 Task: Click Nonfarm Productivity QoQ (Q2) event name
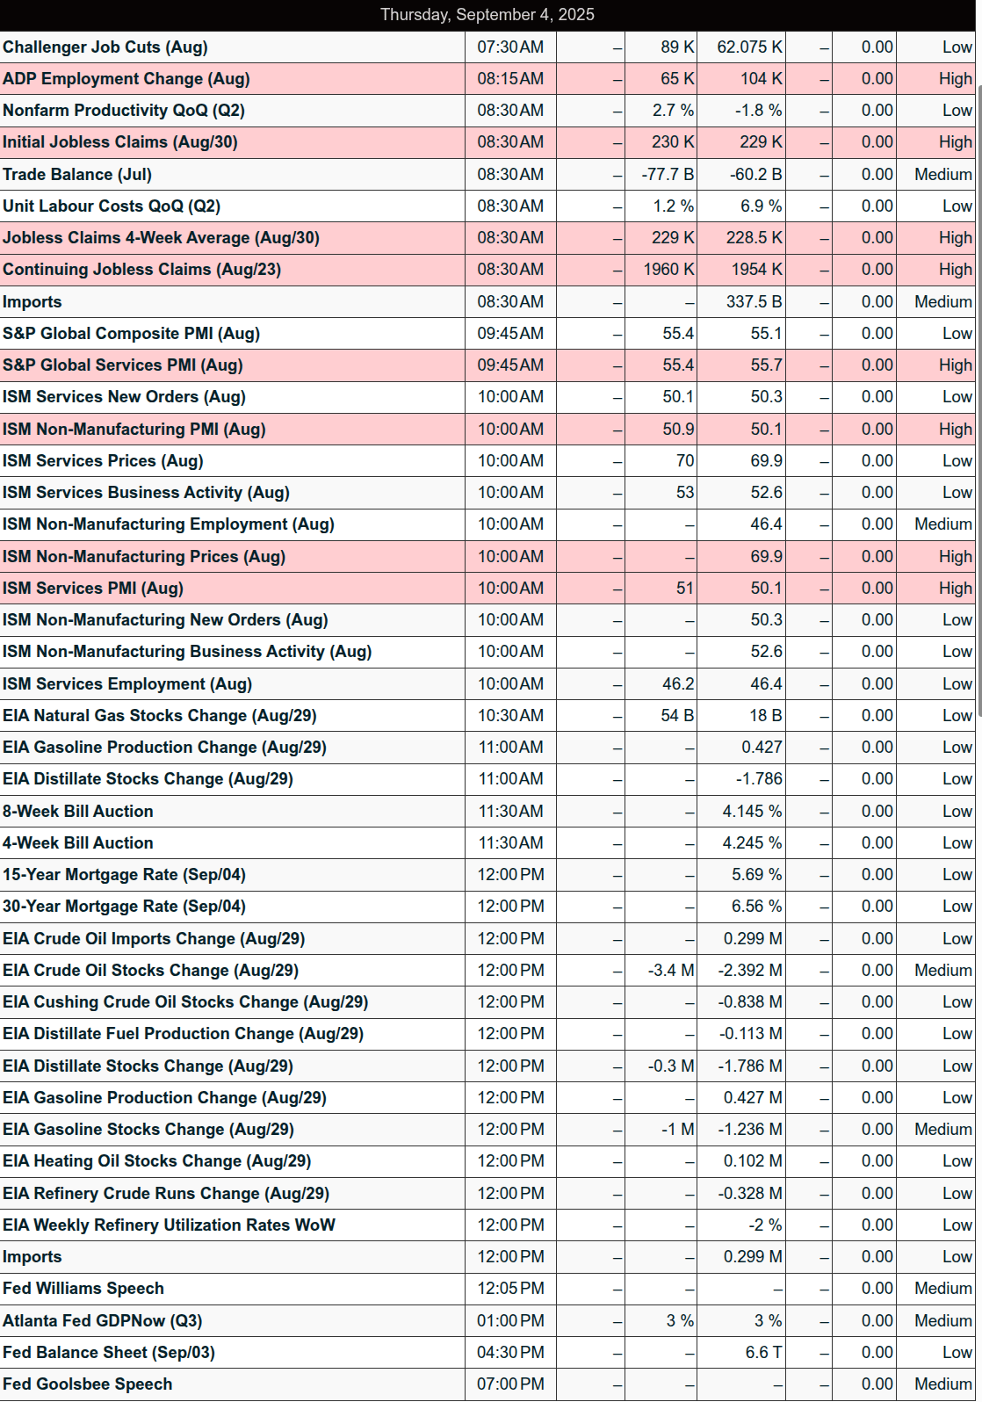click(124, 111)
